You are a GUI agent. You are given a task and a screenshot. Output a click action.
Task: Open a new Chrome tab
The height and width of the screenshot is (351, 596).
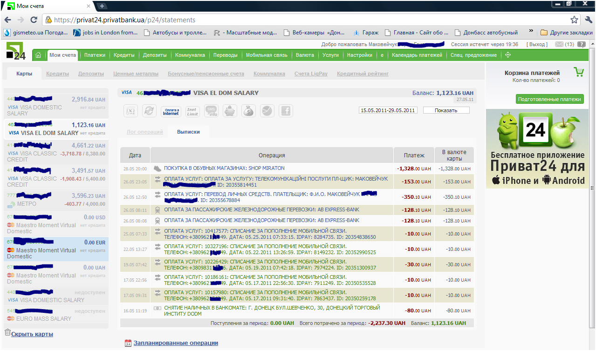tap(102, 6)
